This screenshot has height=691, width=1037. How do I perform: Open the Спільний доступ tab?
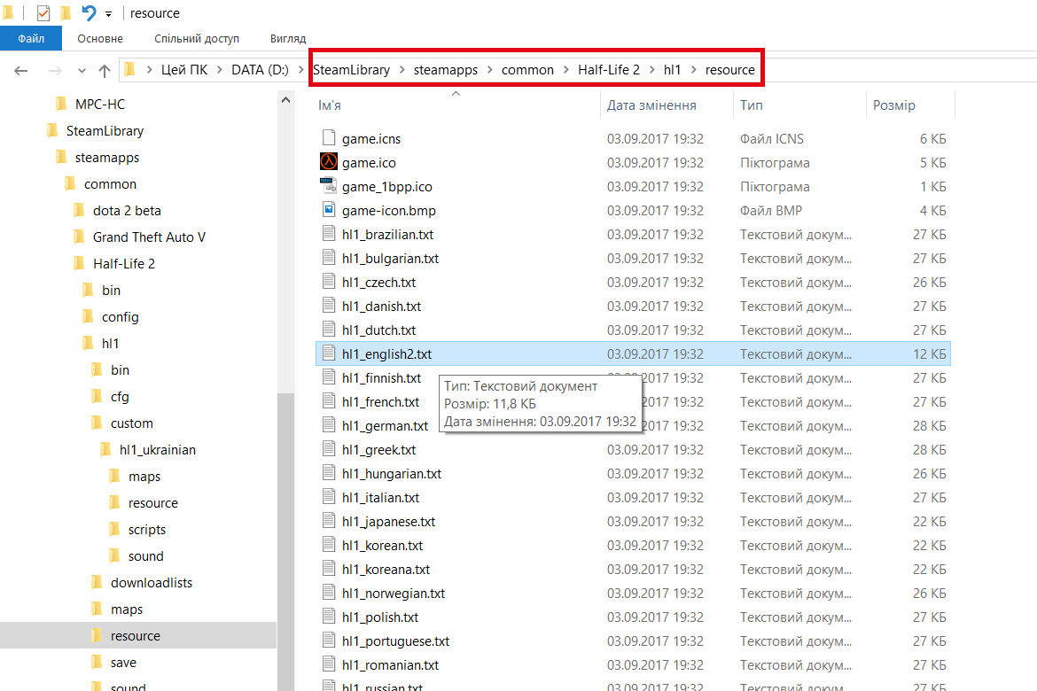pyautogui.click(x=197, y=38)
